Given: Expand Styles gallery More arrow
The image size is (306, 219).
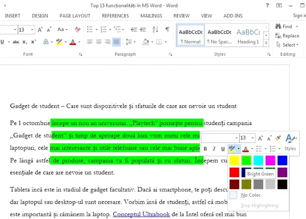Looking at the screenshot, I should tap(266, 43).
